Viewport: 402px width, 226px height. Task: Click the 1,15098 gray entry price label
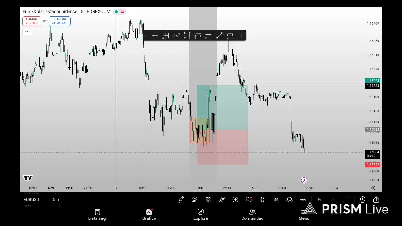tap(373, 130)
